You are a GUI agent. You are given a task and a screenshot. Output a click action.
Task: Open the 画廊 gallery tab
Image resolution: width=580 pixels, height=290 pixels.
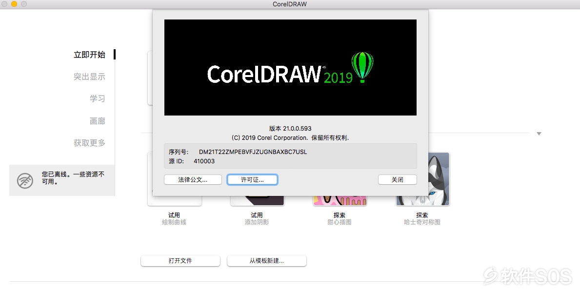tap(97, 121)
